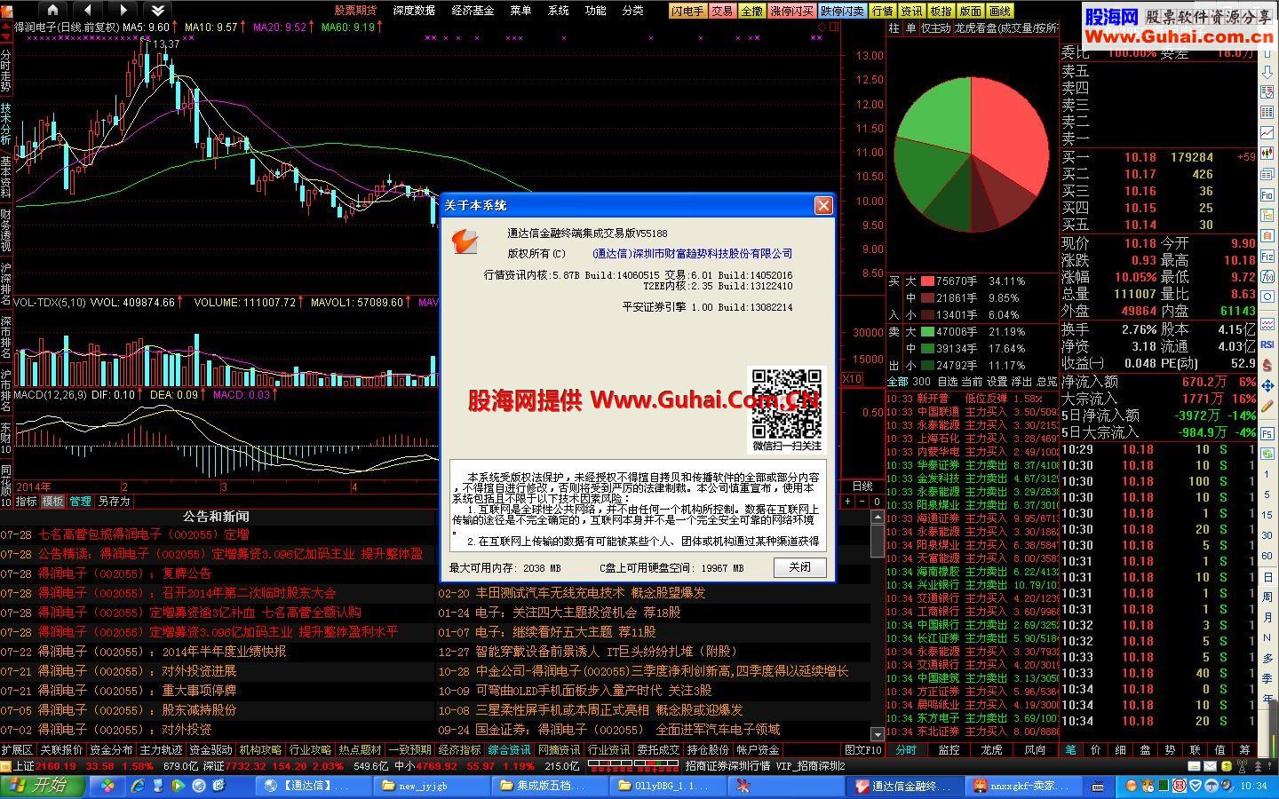This screenshot has width=1279, height=799.
Task: Select the 龙虎 tab under the trade feed
Action: (991, 750)
